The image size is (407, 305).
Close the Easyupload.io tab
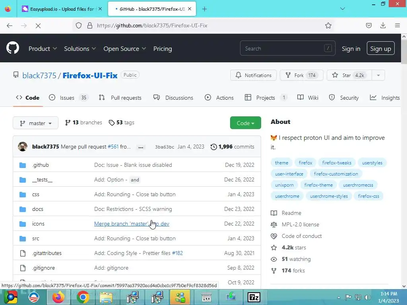pos(100,9)
